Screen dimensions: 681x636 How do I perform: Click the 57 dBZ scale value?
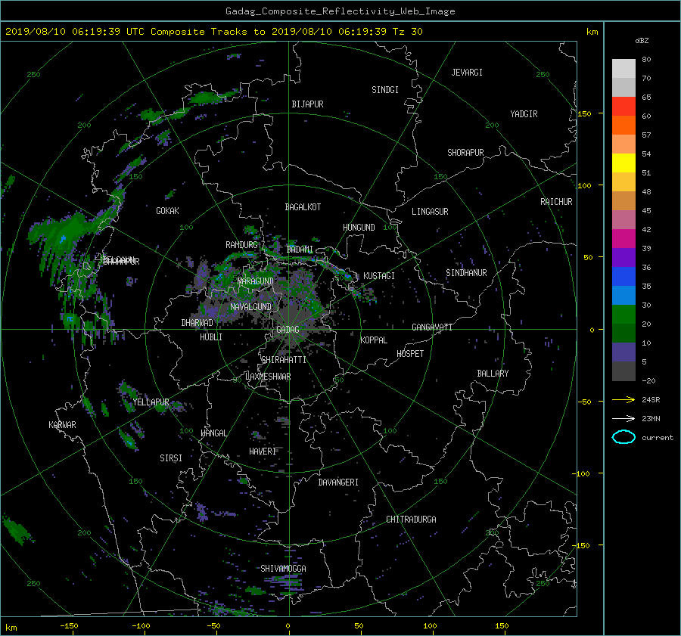pyautogui.click(x=646, y=135)
